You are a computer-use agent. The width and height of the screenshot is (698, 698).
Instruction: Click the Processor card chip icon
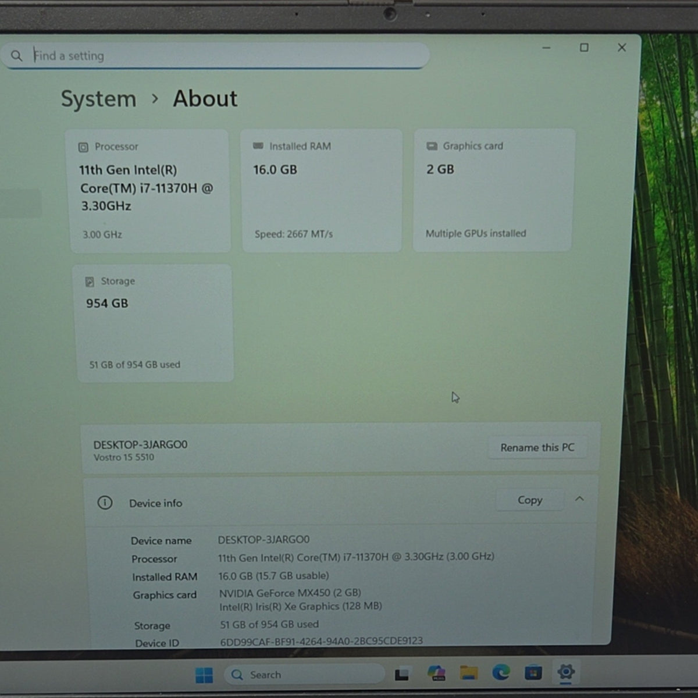[83, 147]
